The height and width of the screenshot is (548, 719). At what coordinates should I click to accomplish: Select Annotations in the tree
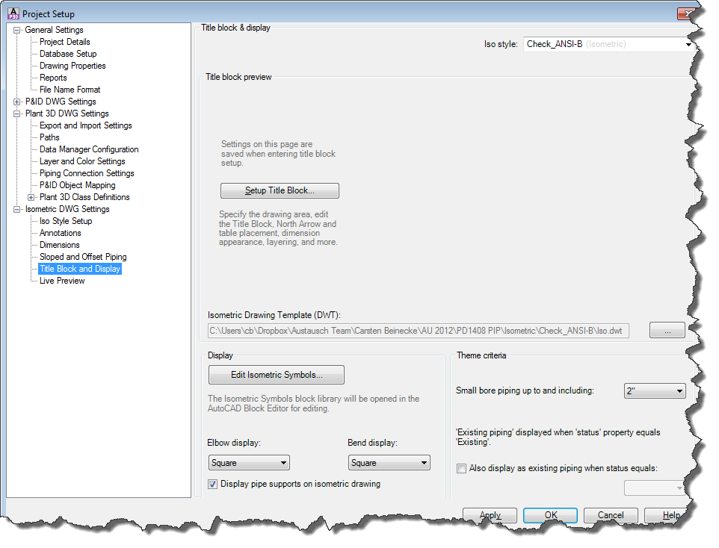(x=60, y=233)
